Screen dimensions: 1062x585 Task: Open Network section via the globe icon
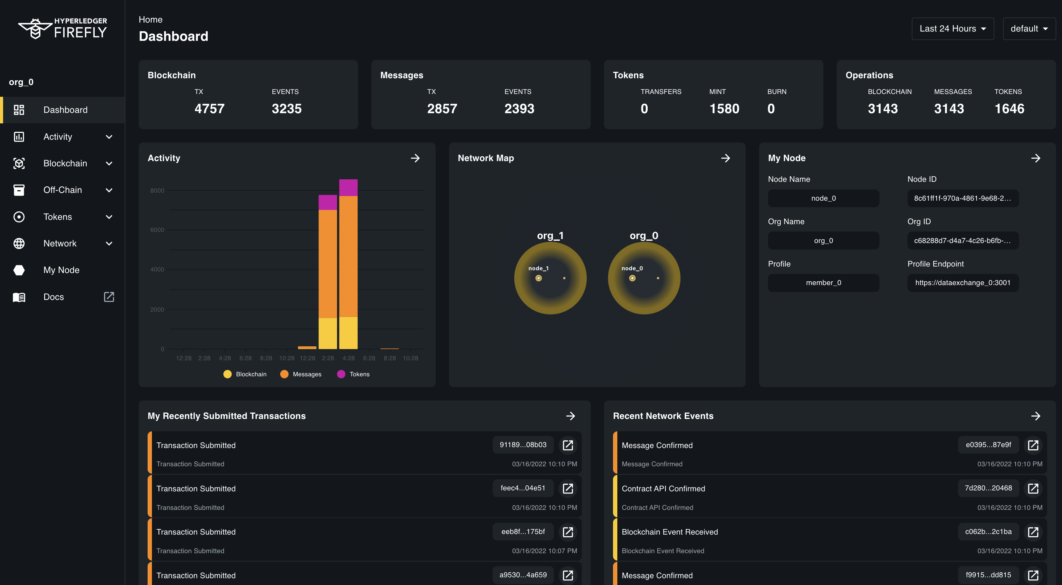(19, 243)
